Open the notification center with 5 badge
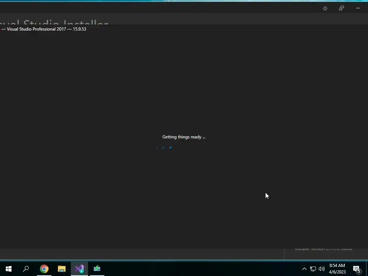 pyautogui.click(x=357, y=269)
